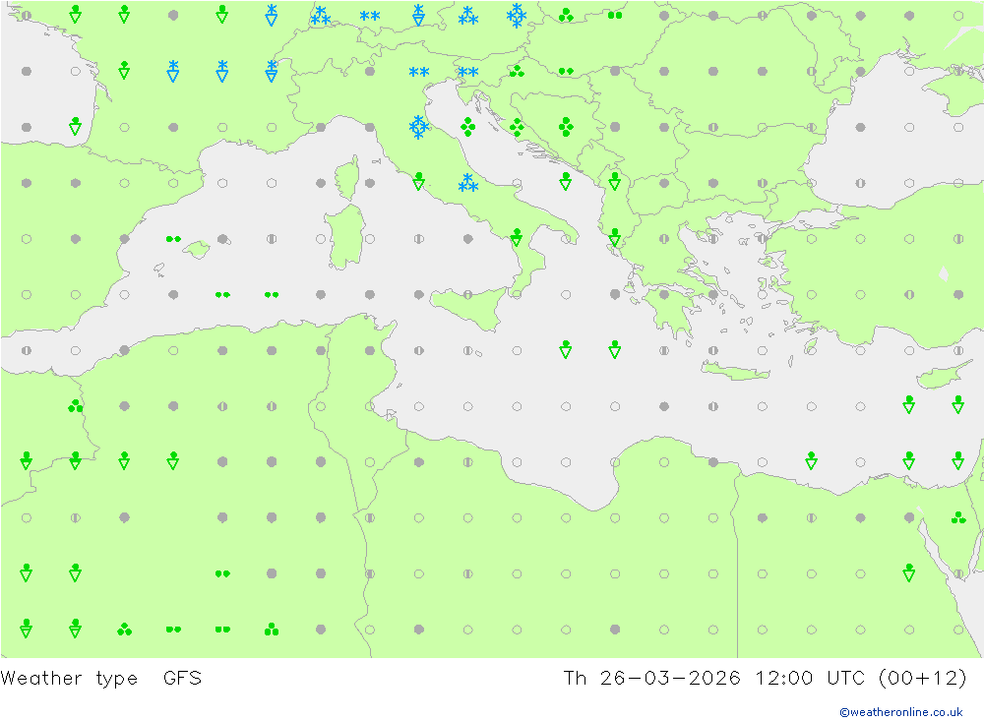Click the four-dot rain symbol over the Adriatic Sea
The image size is (984, 721).
[x=467, y=127]
